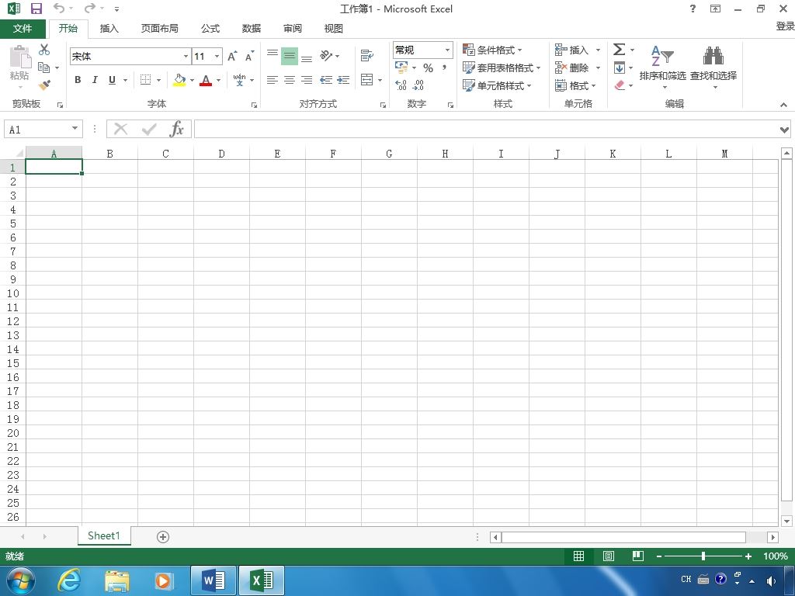Open the font name dropdown 宋体
795x596 pixels.
point(186,56)
